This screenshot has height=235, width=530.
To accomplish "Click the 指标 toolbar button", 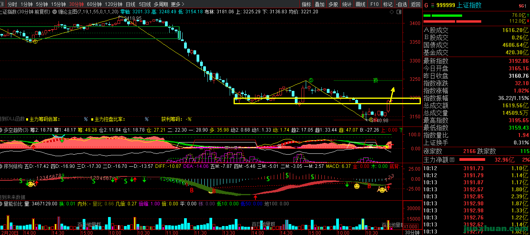I will (307, 4).
